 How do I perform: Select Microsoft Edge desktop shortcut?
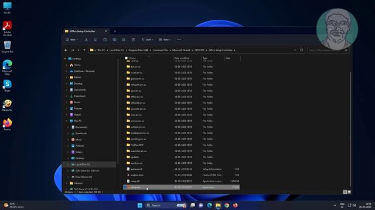click(7, 68)
